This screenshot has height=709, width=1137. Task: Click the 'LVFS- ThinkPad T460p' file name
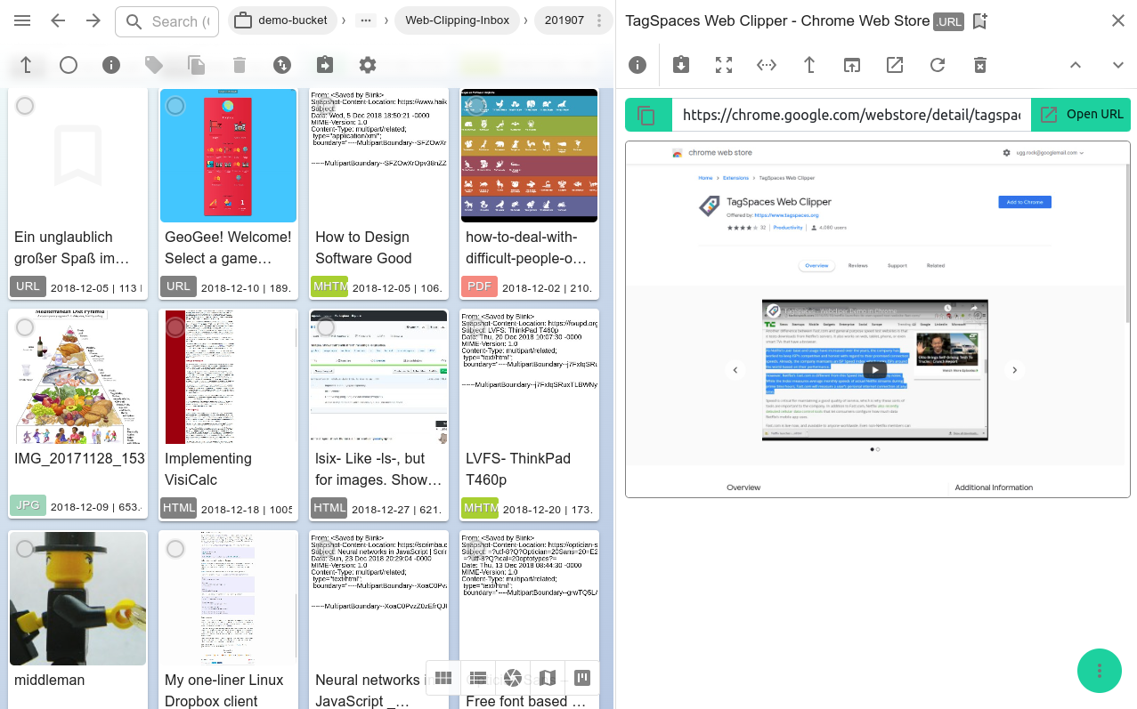click(518, 469)
